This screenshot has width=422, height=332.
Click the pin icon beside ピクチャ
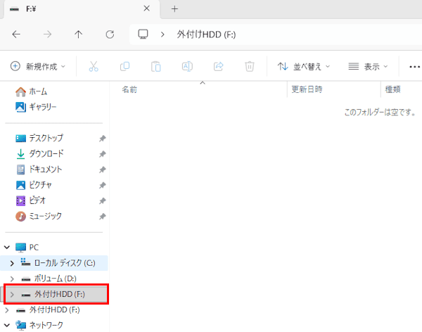coord(102,186)
